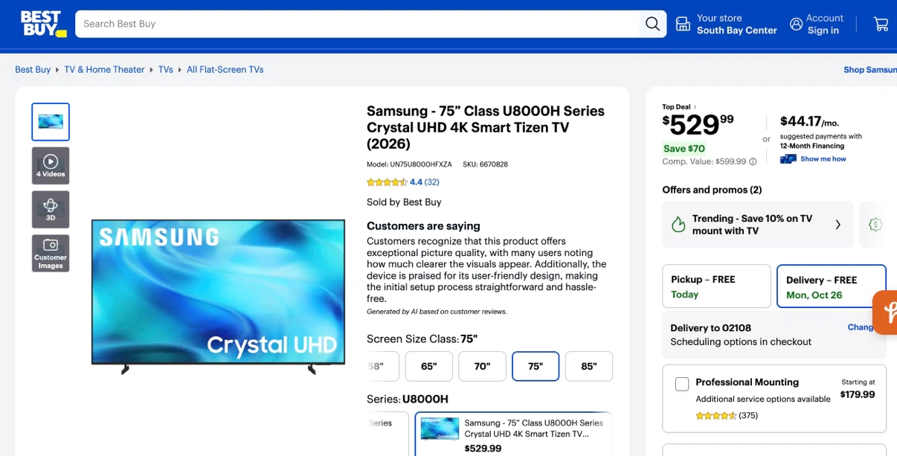This screenshot has height=456, width=897.
Task: Click the Generated by AI disclaimer text
Action: pos(437,312)
